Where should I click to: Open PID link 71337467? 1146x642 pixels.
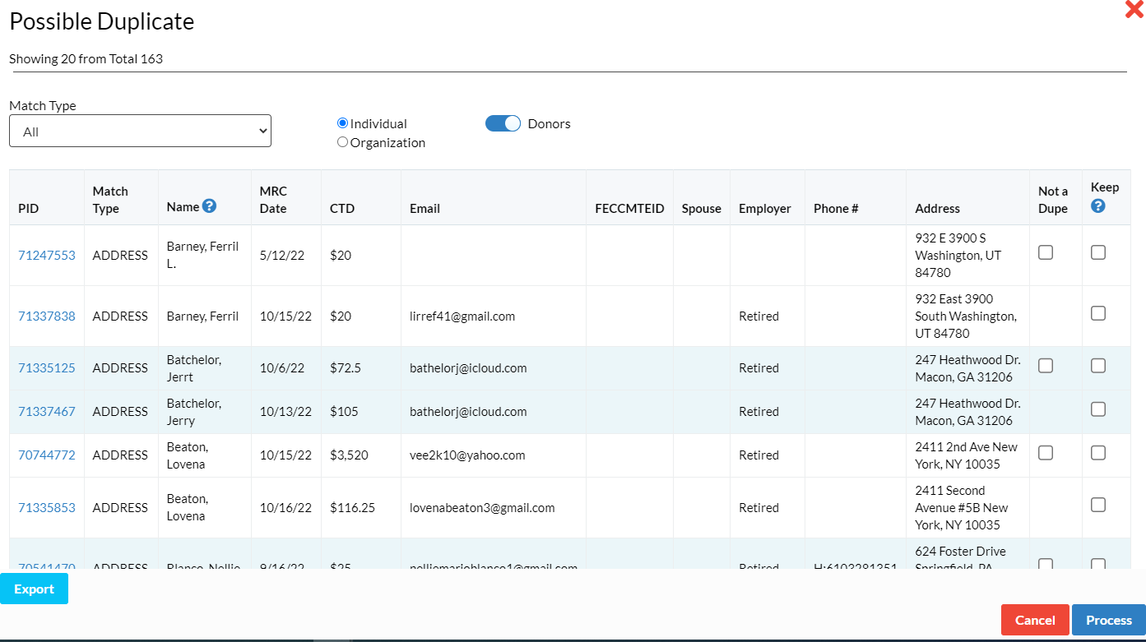pyautogui.click(x=46, y=411)
